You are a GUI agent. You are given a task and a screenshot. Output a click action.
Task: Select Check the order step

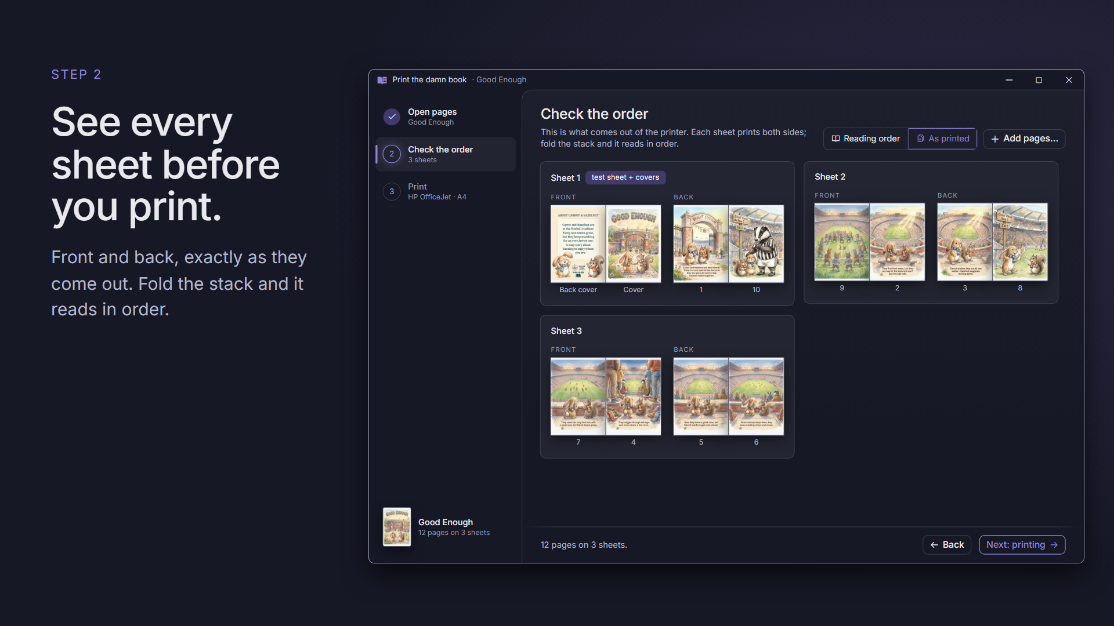pyautogui.click(x=446, y=154)
